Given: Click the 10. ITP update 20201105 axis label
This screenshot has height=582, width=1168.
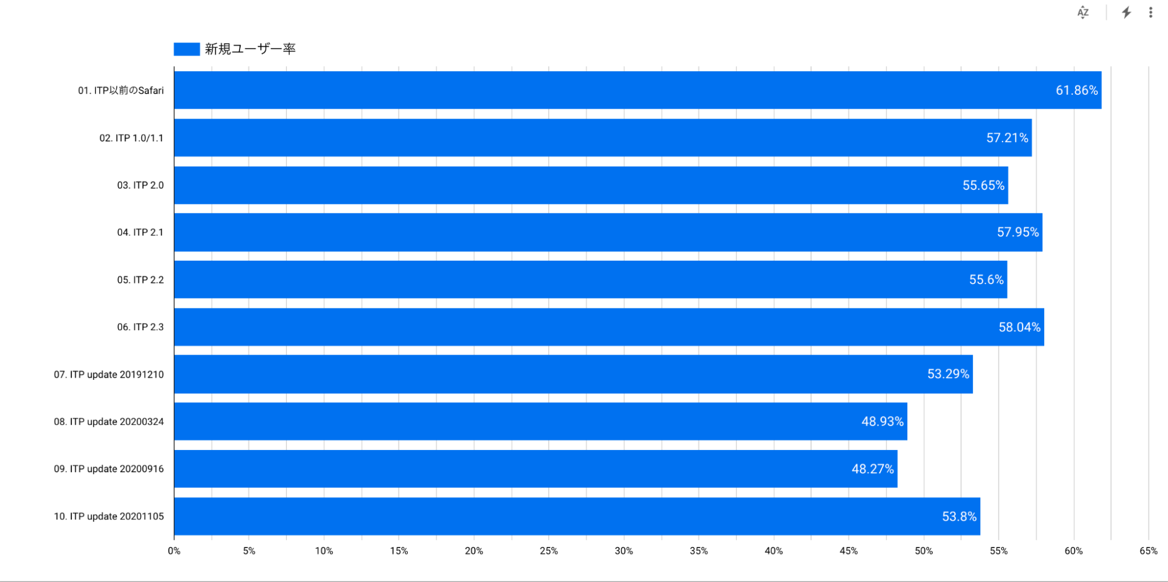Looking at the screenshot, I should tap(109, 517).
